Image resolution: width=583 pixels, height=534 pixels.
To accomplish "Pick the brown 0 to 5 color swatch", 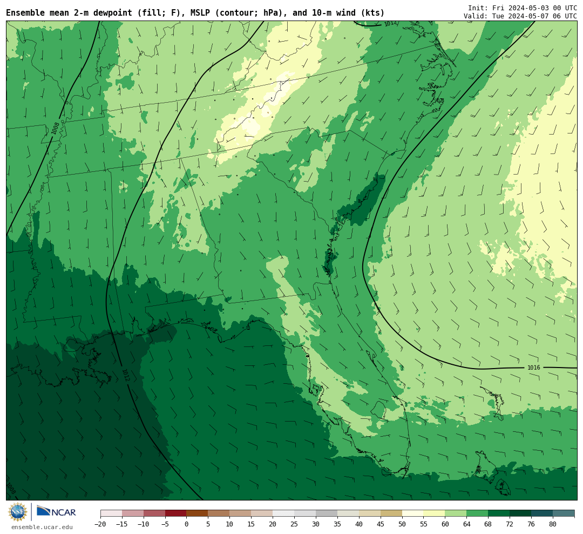I will 197,513.
